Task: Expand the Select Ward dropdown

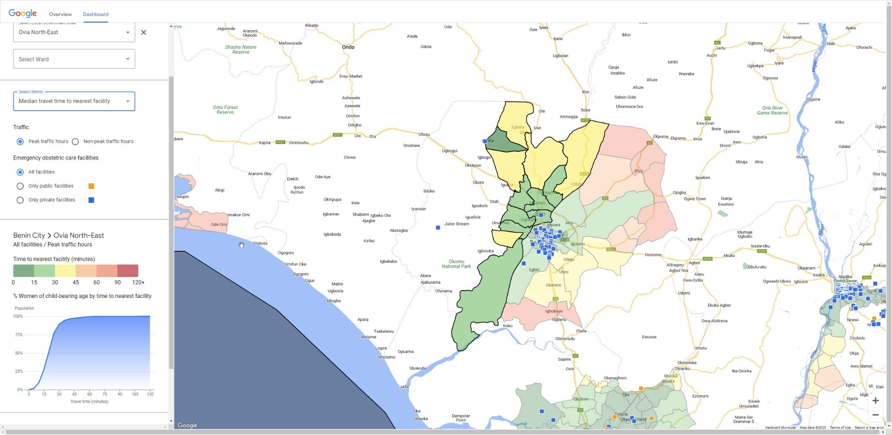Action: point(74,59)
